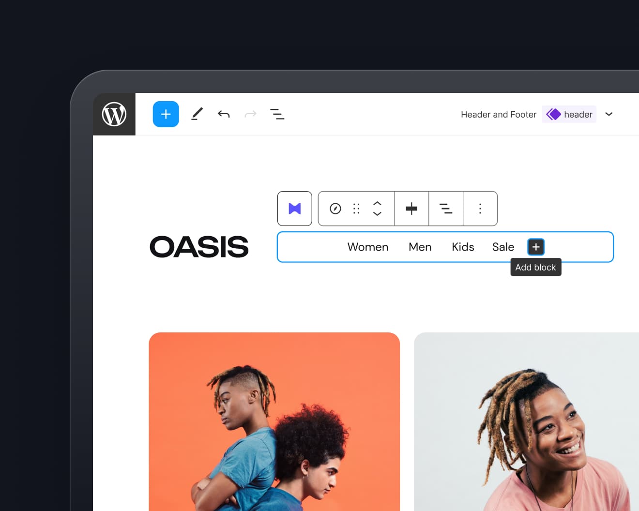This screenshot has height=511, width=639.
Task: Select the Sale menu item
Action: [x=503, y=247]
